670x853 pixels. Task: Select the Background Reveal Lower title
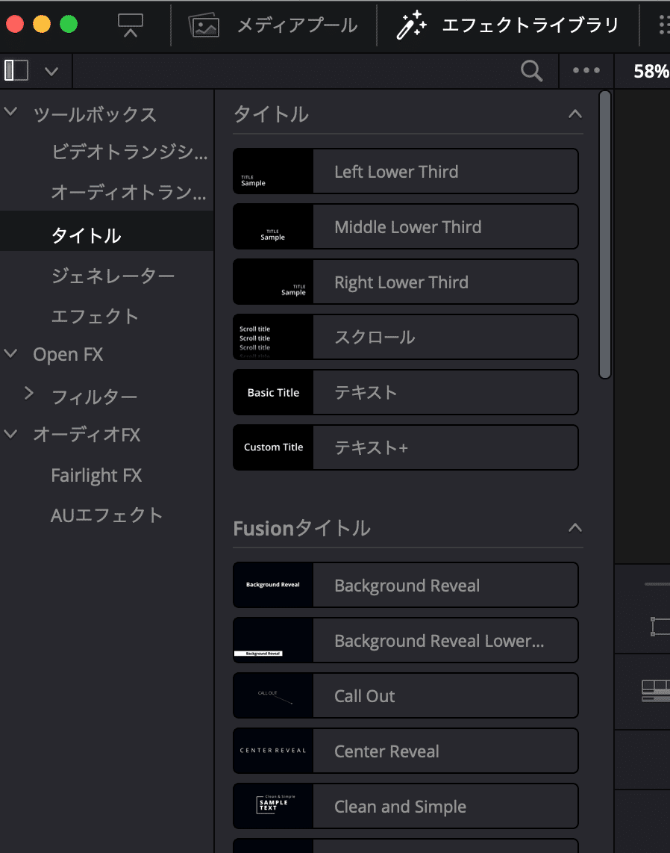pos(405,640)
